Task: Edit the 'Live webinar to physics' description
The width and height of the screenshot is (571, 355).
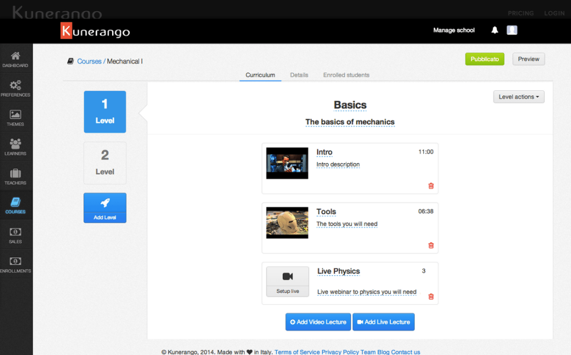Action: point(367,292)
